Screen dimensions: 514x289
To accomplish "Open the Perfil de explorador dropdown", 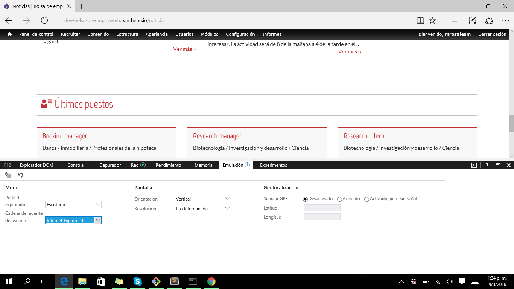I will [x=73, y=205].
